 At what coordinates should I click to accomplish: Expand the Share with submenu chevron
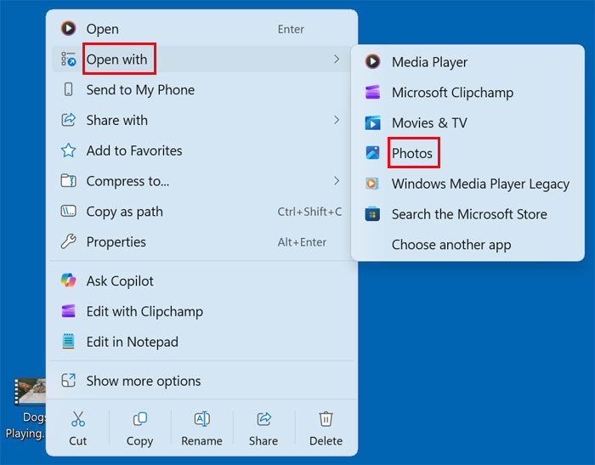(337, 120)
